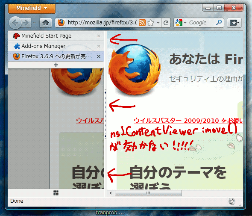Screen dimensions: 252x216
Task: Click the horizontal scrollbar thumb
Action: click(x=148, y=193)
